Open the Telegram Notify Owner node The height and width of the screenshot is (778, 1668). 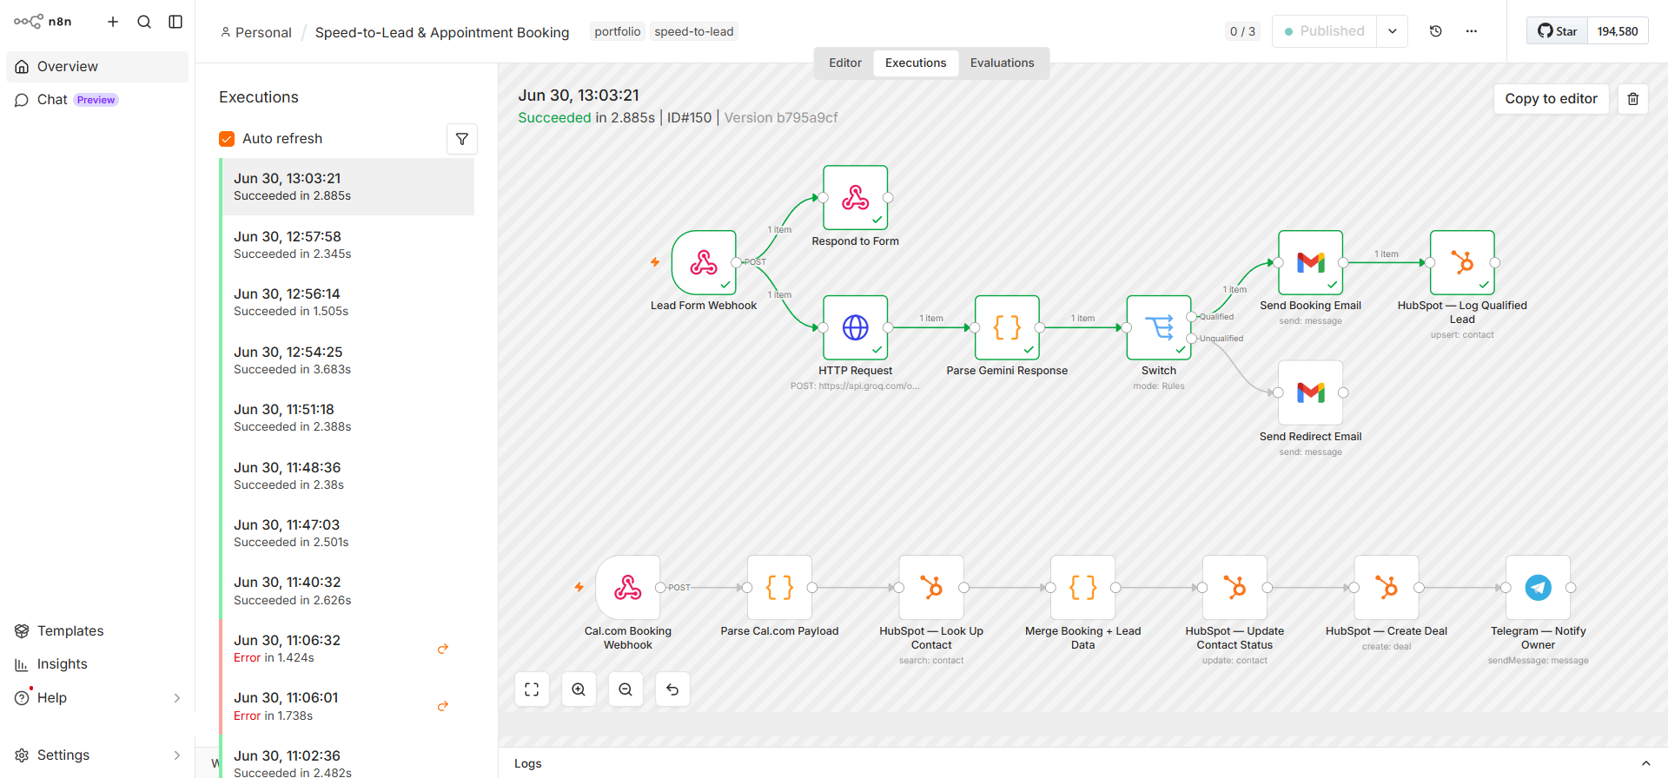coord(1538,588)
